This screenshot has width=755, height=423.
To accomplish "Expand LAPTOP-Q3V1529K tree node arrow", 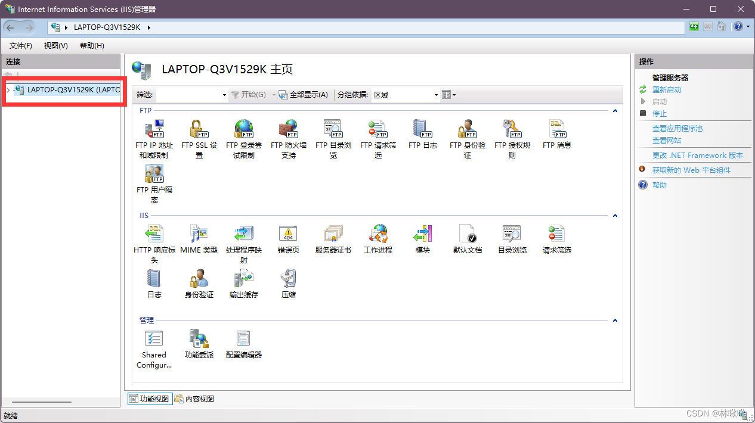I will click(x=8, y=90).
